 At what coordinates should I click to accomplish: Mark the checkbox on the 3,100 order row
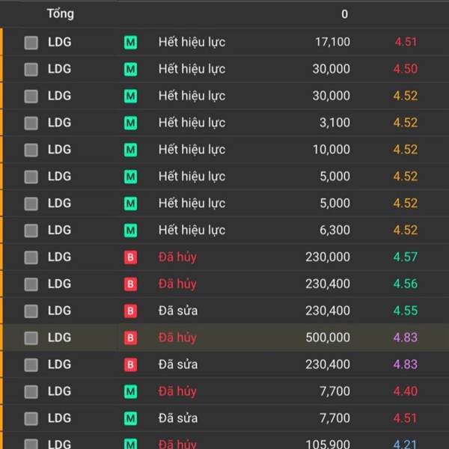[x=31, y=123]
